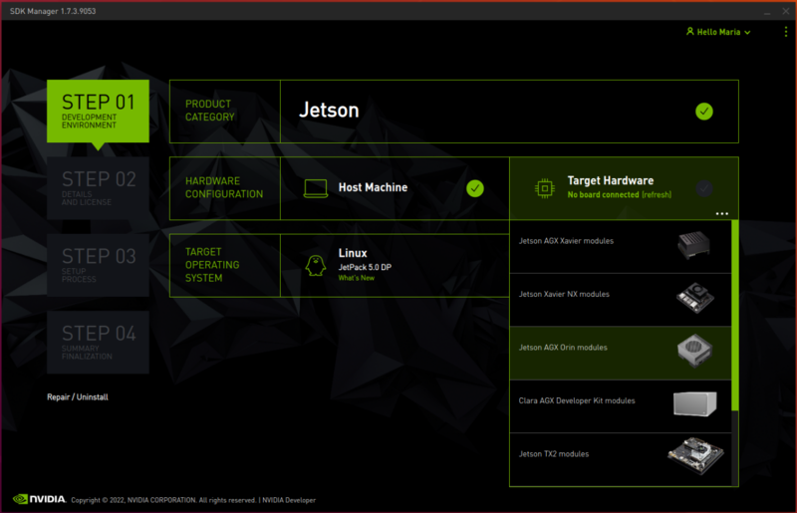Screen dimensions: 797x513
Task: Toggle the Host Machine green checkmark
Action: point(475,188)
